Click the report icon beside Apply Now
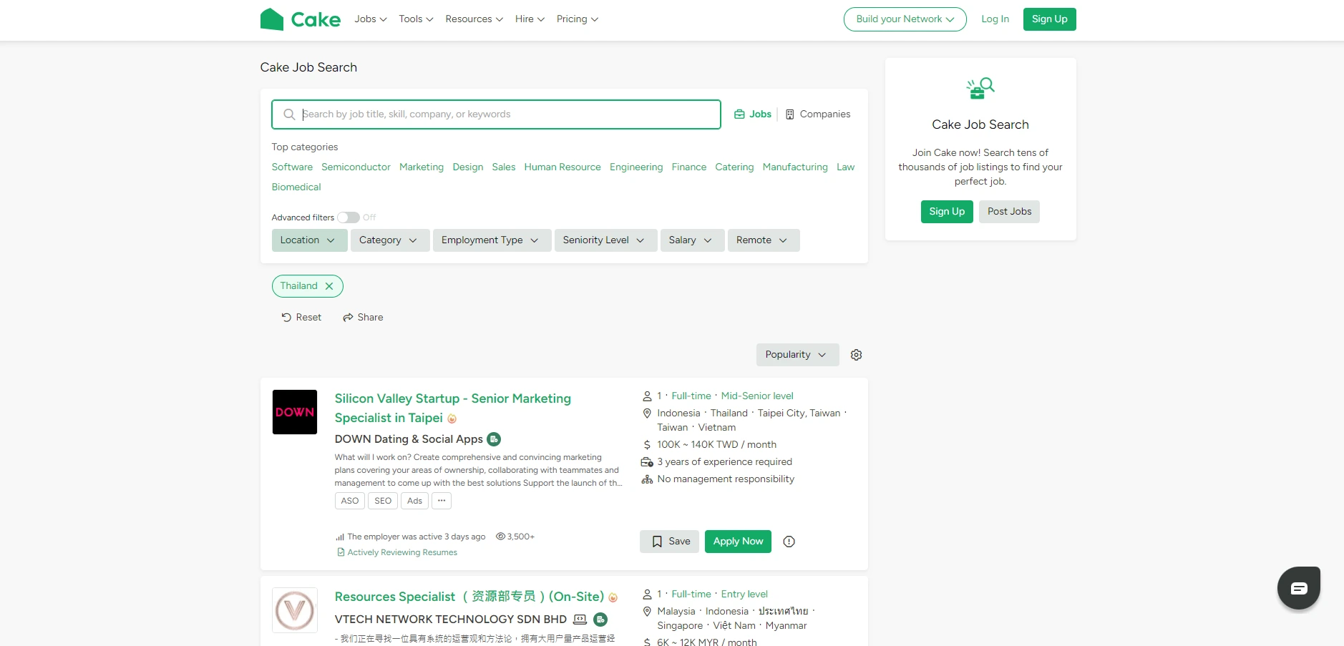Image resolution: width=1344 pixels, height=646 pixels. tap(789, 542)
